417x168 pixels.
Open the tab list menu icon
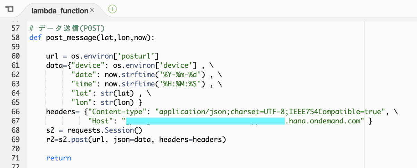(10, 9)
